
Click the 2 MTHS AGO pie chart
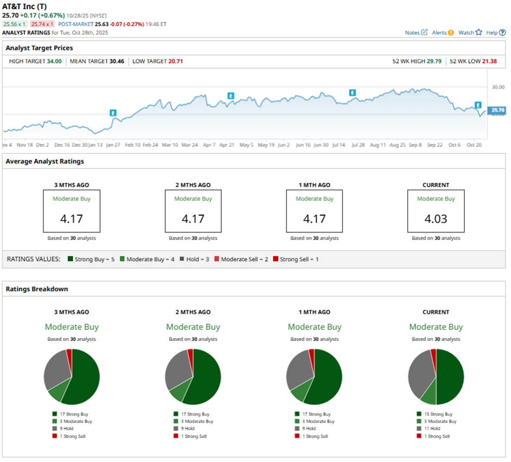(x=193, y=377)
